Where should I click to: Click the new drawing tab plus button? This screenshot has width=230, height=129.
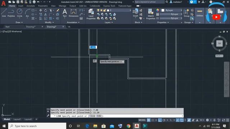(x=69, y=27)
